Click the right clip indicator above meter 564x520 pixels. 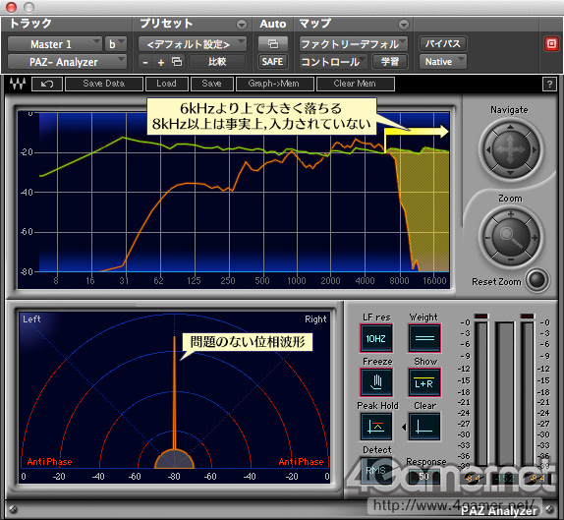click(x=528, y=316)
